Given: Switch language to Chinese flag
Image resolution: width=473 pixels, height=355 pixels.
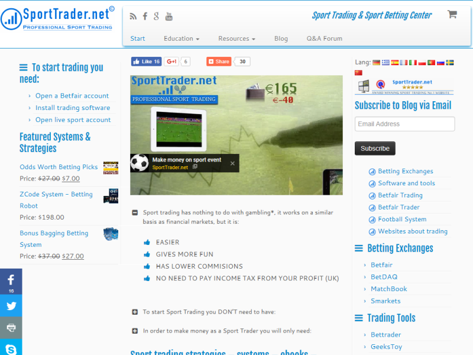Looking at the screenshot, I should click(358, 73).
